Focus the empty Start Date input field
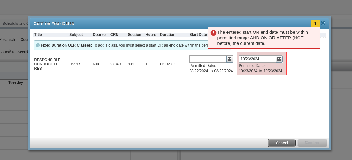Image resolution: width=352 pixels, height=160 pixels. (208, 59)
